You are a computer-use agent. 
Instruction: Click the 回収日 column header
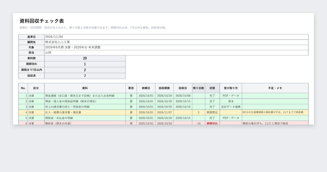click(183, 88)
